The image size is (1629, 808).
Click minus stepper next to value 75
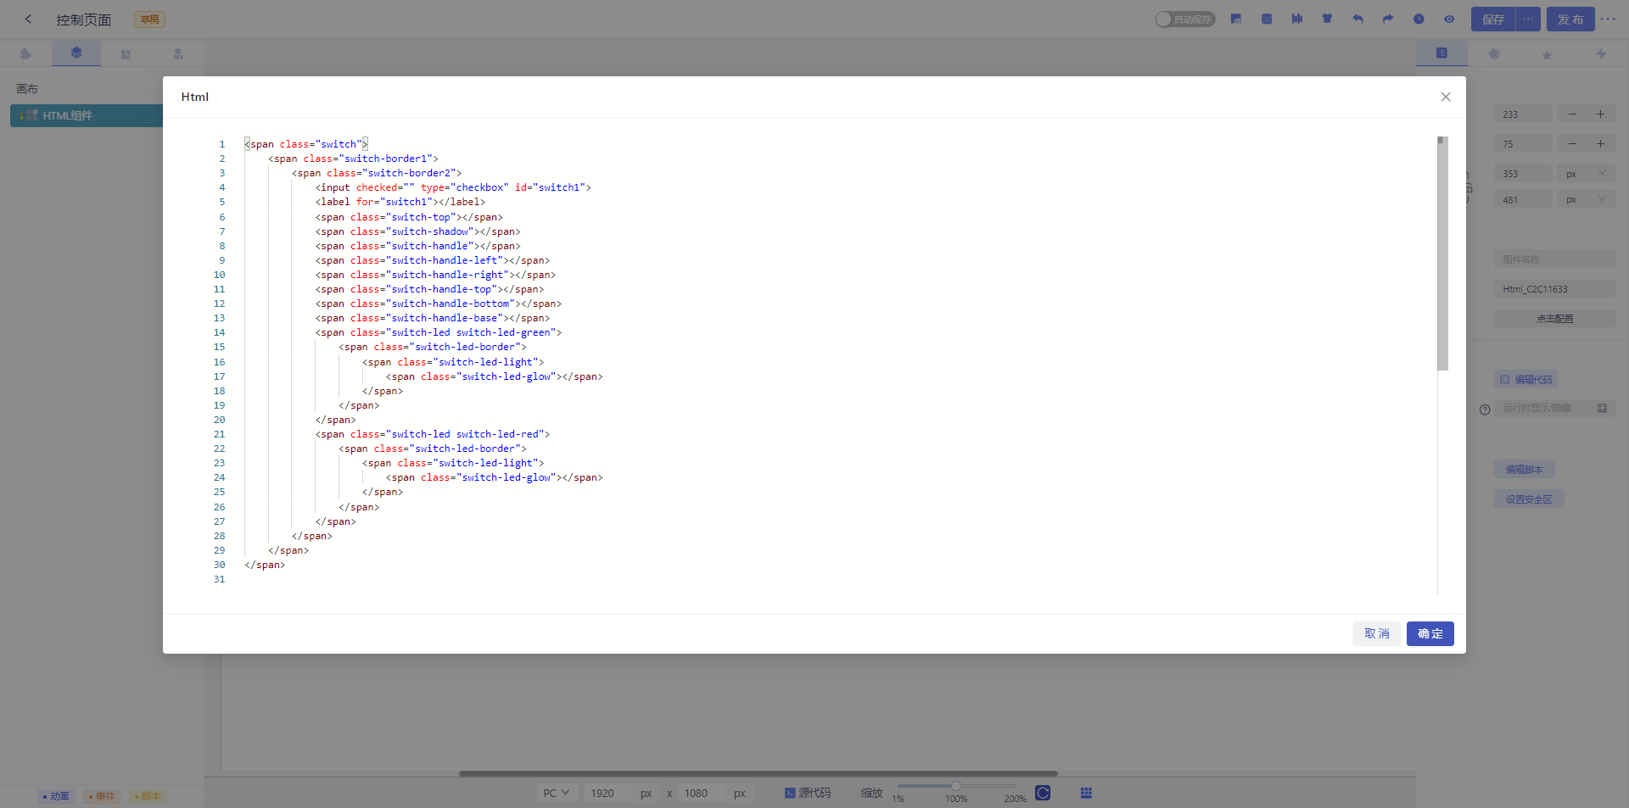point(1572,143)
